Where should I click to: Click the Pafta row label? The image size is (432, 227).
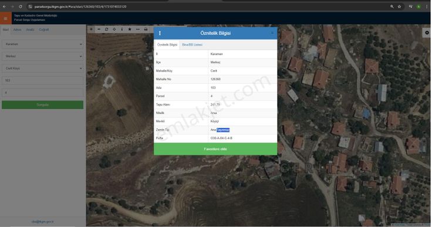pos(160,138)
